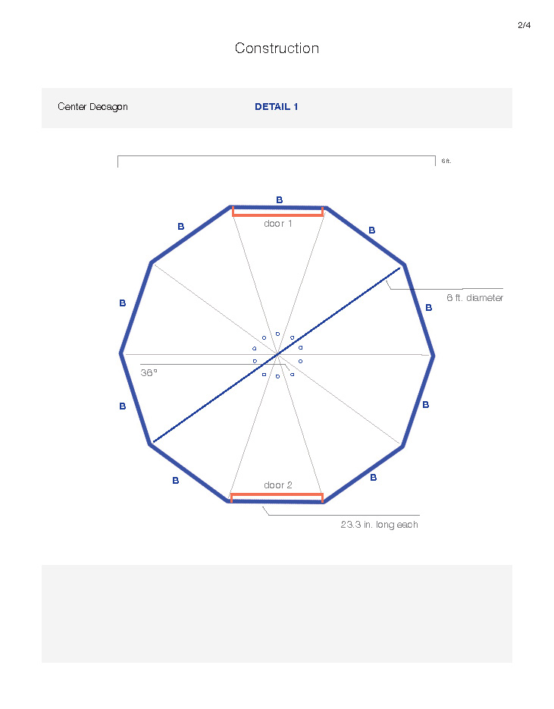Select the blue diagonal diameter line

coord(277,355)
